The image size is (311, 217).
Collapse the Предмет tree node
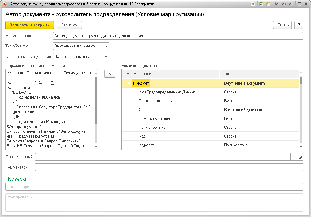click(129, 83)
